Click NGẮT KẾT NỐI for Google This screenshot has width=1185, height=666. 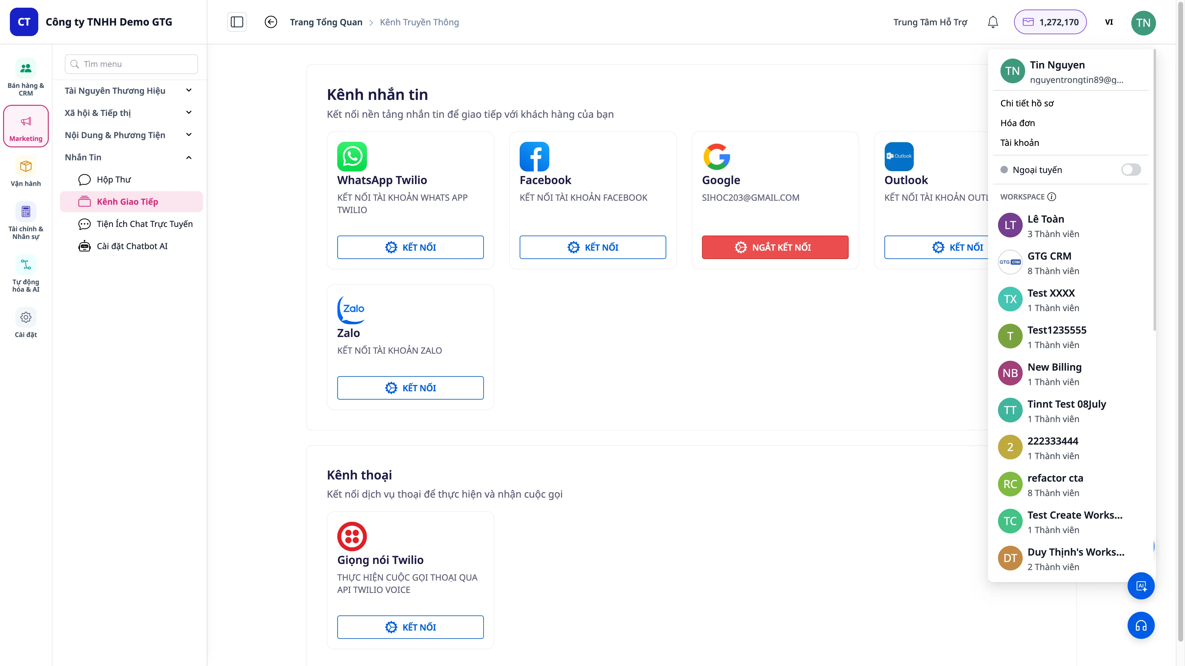[775, 247]
